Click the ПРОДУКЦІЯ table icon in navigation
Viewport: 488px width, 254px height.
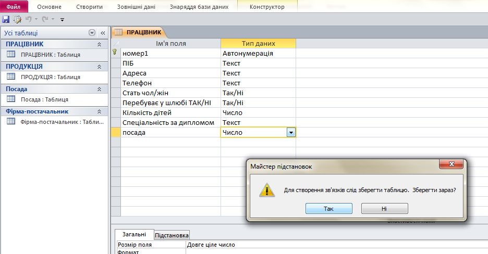click(11, 77)
